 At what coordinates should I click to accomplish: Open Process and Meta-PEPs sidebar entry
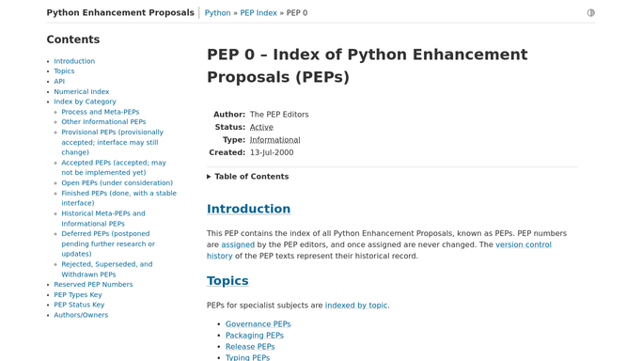pos(101,112)
